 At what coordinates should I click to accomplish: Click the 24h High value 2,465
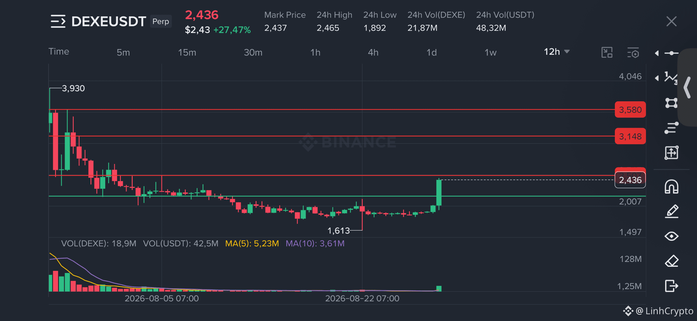tap(328, 28)
